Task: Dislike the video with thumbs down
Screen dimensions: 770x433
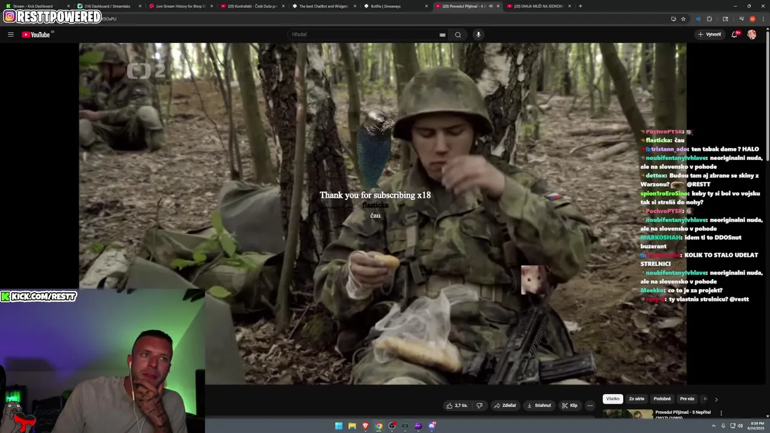Action: [x=479, y=405]
